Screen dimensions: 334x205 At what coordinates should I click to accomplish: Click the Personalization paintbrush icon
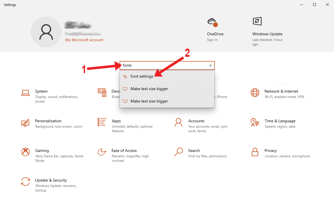25,123
